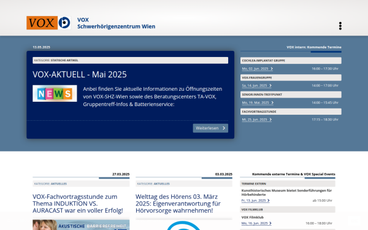368x230 pixels.
Task: Click the ab 15:00 Uhr time
Action: (322, 201)
